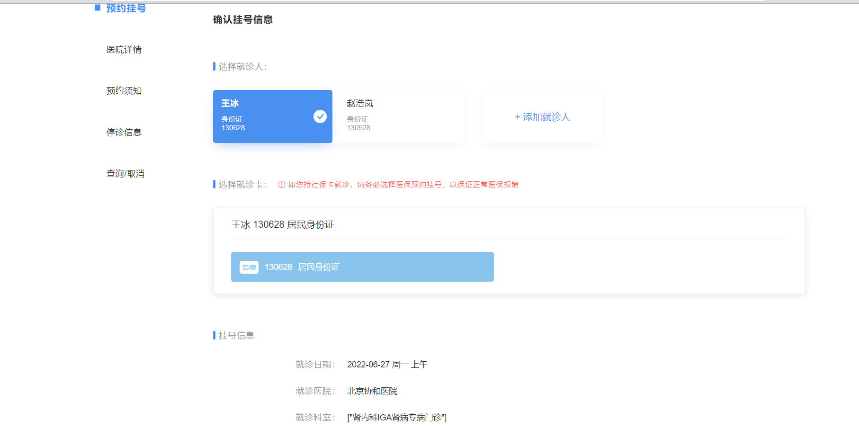Click the red warning info icon
859x437 pixels.
pyautogui.click(x=281, y=185)
